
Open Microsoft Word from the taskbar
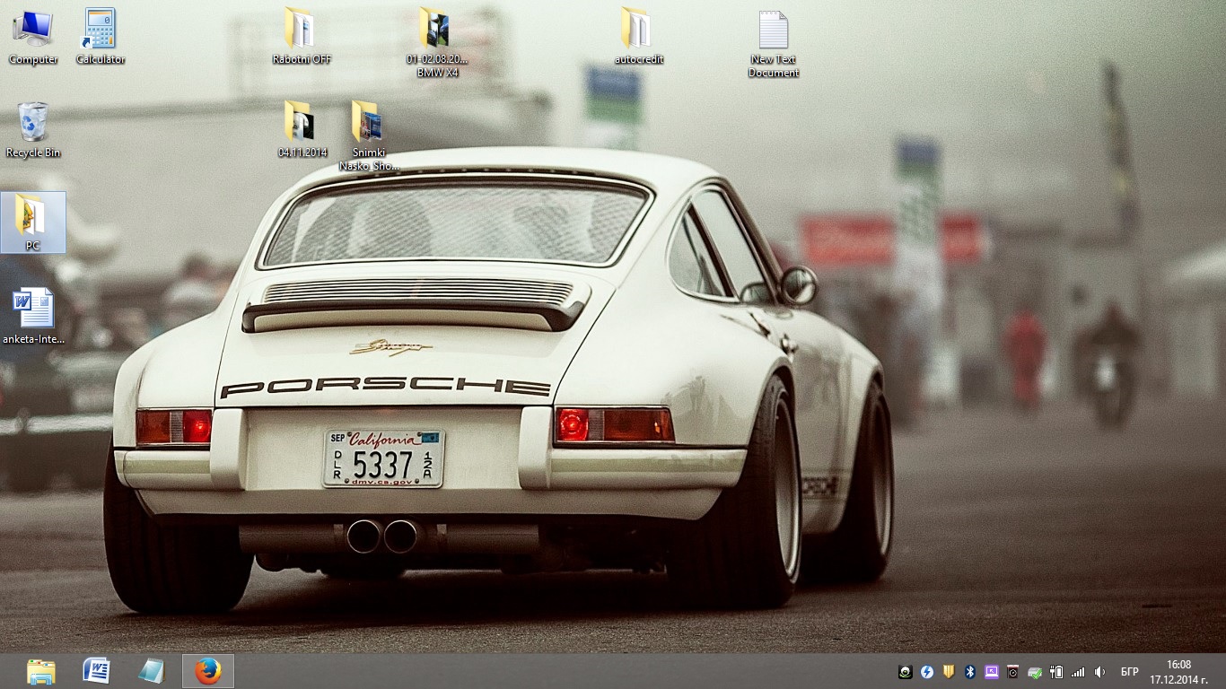[96, 671]
